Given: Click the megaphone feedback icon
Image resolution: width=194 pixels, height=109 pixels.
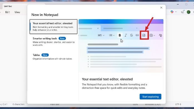Looking at the screenshot, I should (183, 12).
